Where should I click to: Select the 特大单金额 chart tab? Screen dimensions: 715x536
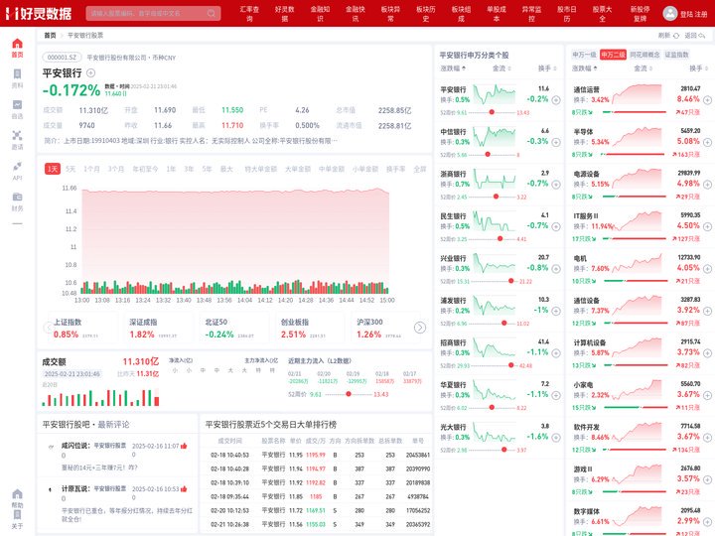(261, 169)
